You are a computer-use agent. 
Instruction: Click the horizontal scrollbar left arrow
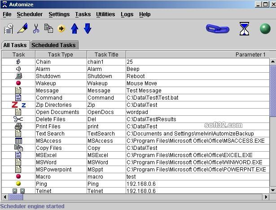5,197
